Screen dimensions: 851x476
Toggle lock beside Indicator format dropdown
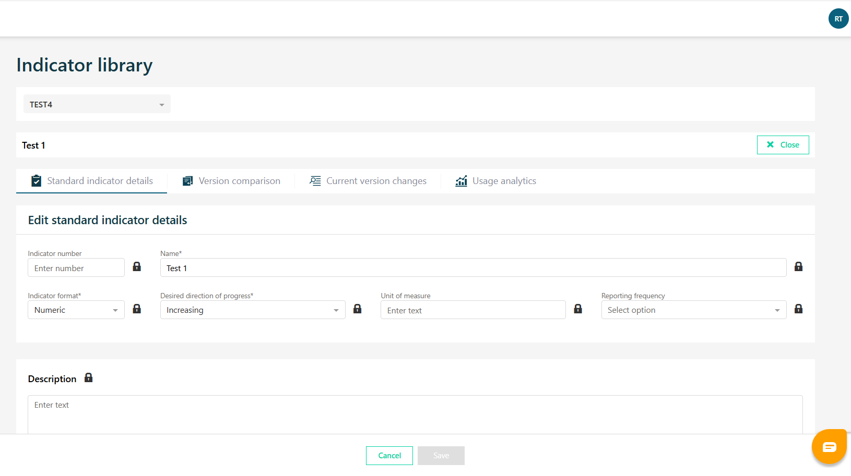137,309
